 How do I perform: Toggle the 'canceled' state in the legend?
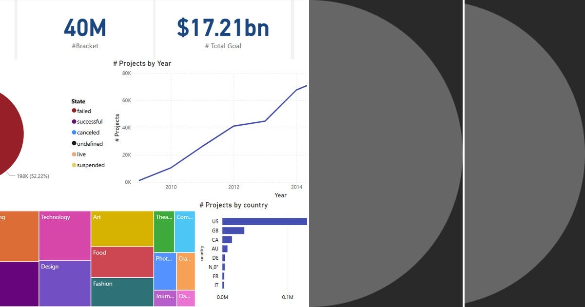point(88,132)
